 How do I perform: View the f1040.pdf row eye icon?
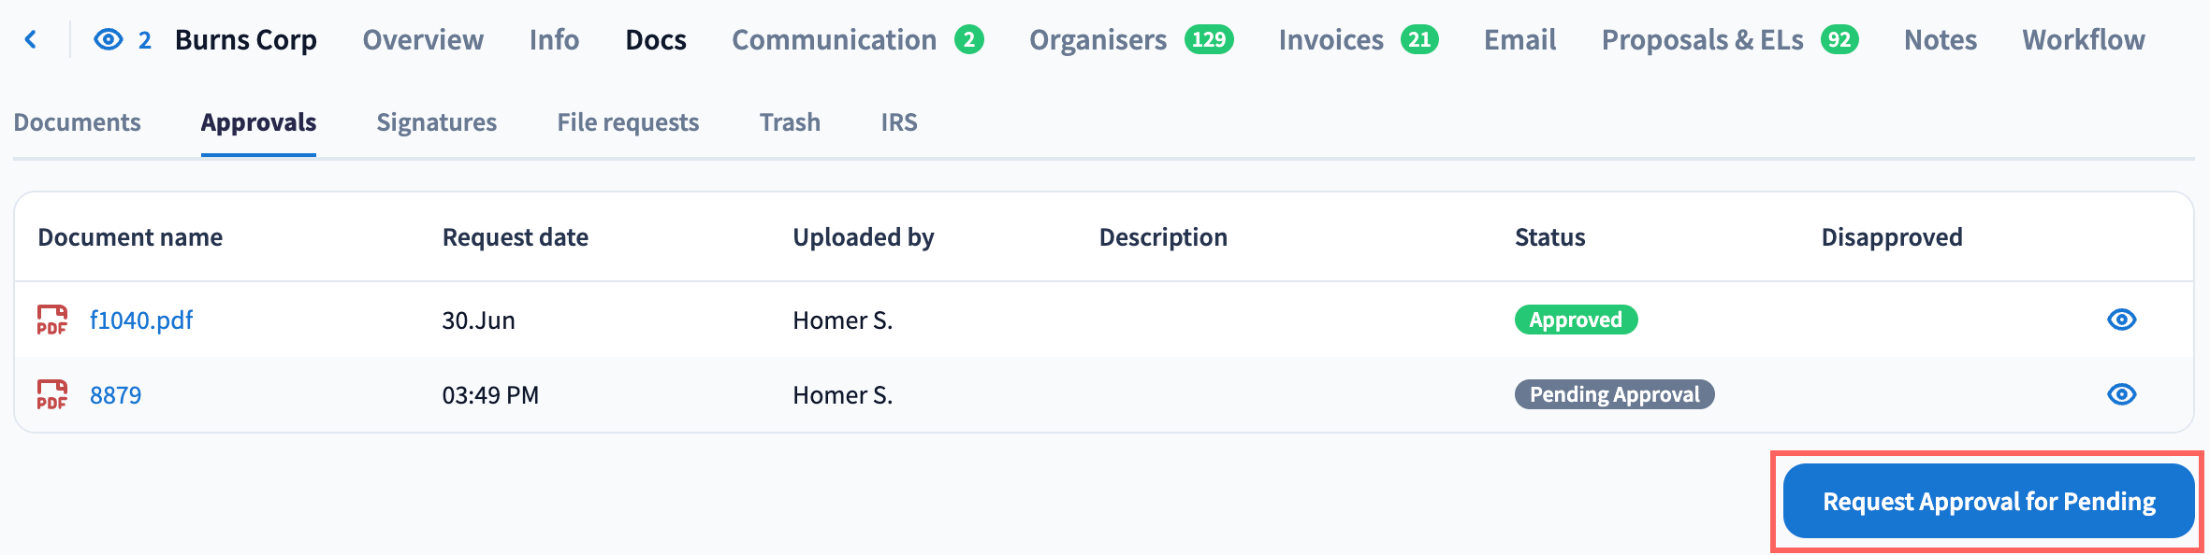click(x=2121, y=320)
